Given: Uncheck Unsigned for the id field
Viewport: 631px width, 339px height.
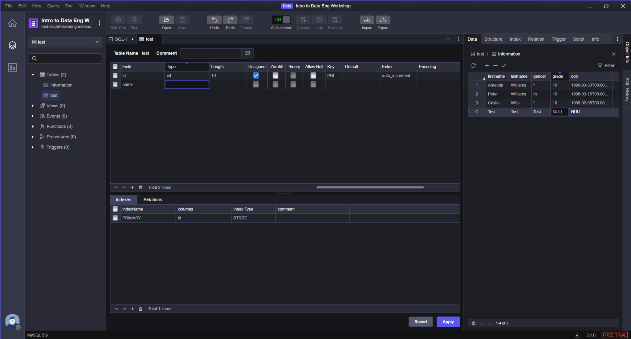Looking at the screenshot, I should pos(256,75).
